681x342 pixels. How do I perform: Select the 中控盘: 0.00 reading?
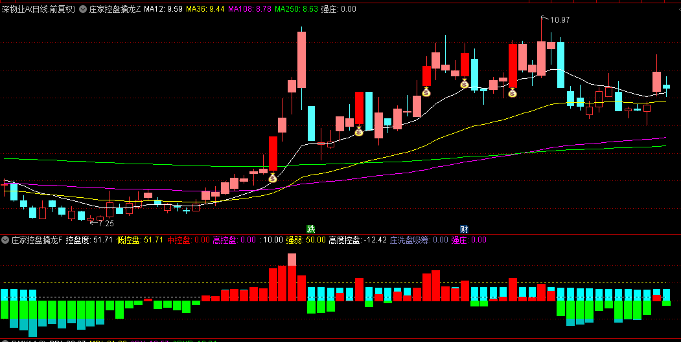(x=189, y=240)
